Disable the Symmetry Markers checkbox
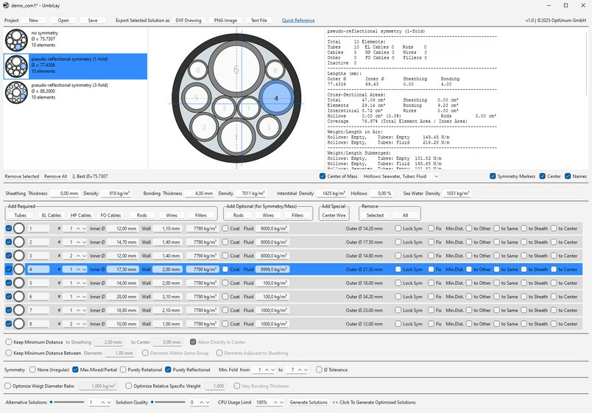Screen dimensions: 592x413 click(x=493, y=177)
